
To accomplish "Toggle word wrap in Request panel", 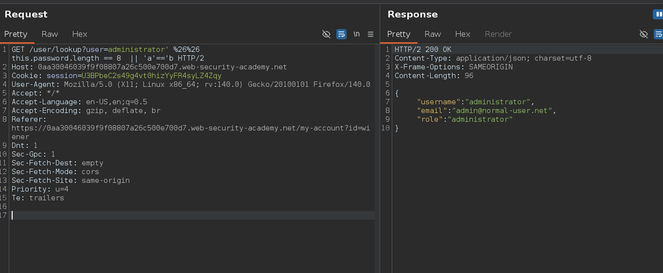I will click(x=341, y=34).
